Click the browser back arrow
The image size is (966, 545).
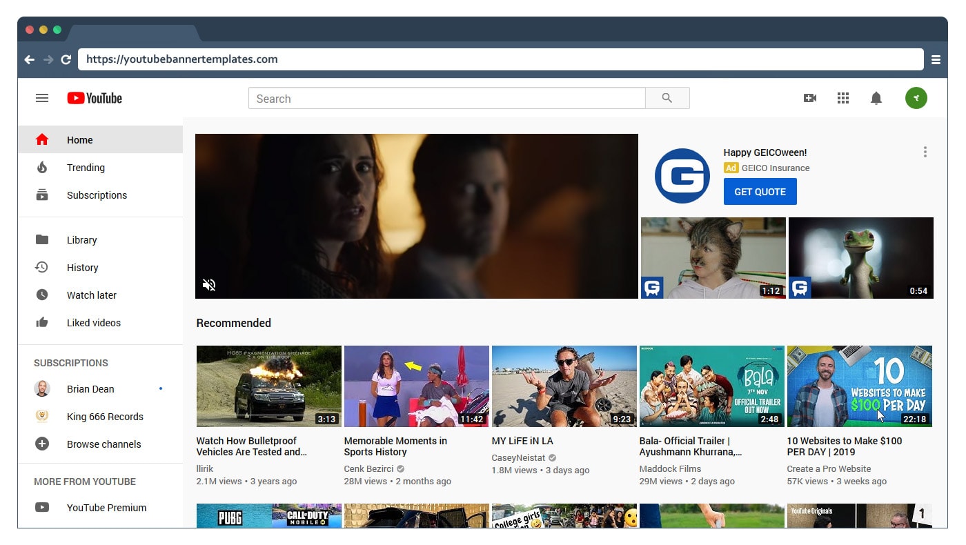pyautogui.click(x=29, y=59)
